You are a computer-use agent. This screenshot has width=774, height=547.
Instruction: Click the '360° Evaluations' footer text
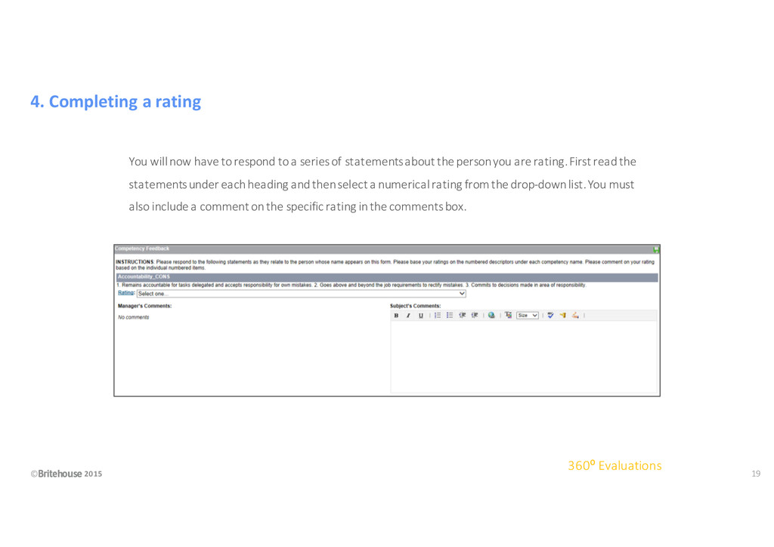click(x=615, y=465)
